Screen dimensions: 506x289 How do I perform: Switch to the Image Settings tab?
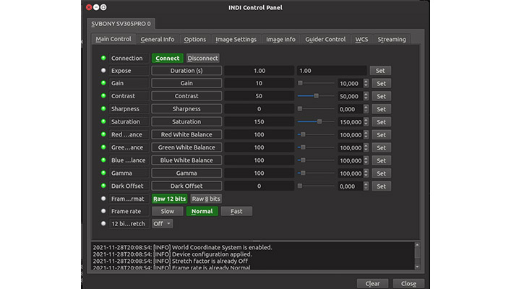point(236,39)
